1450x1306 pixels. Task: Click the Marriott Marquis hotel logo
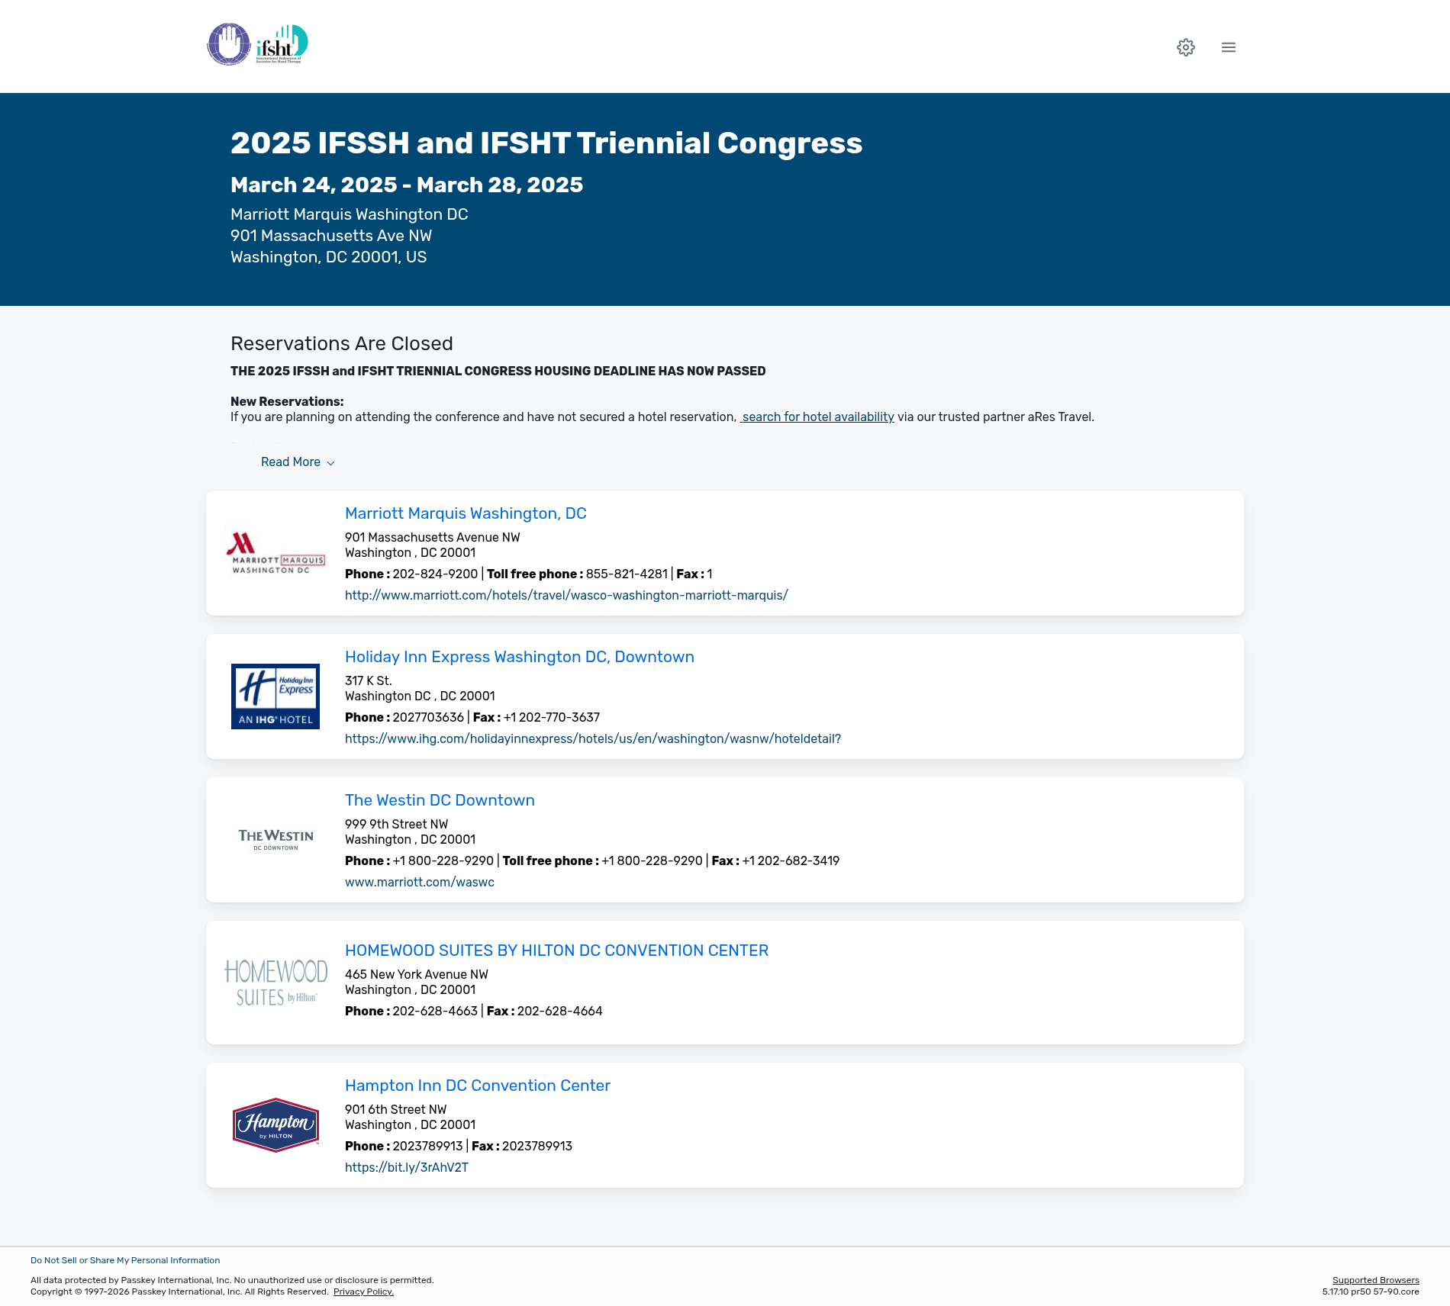point(275,553)
